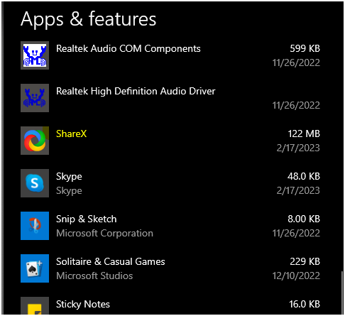The image size is (345, 316).
Task: Select the Sticky Notes app name
Action: point(83,305)
